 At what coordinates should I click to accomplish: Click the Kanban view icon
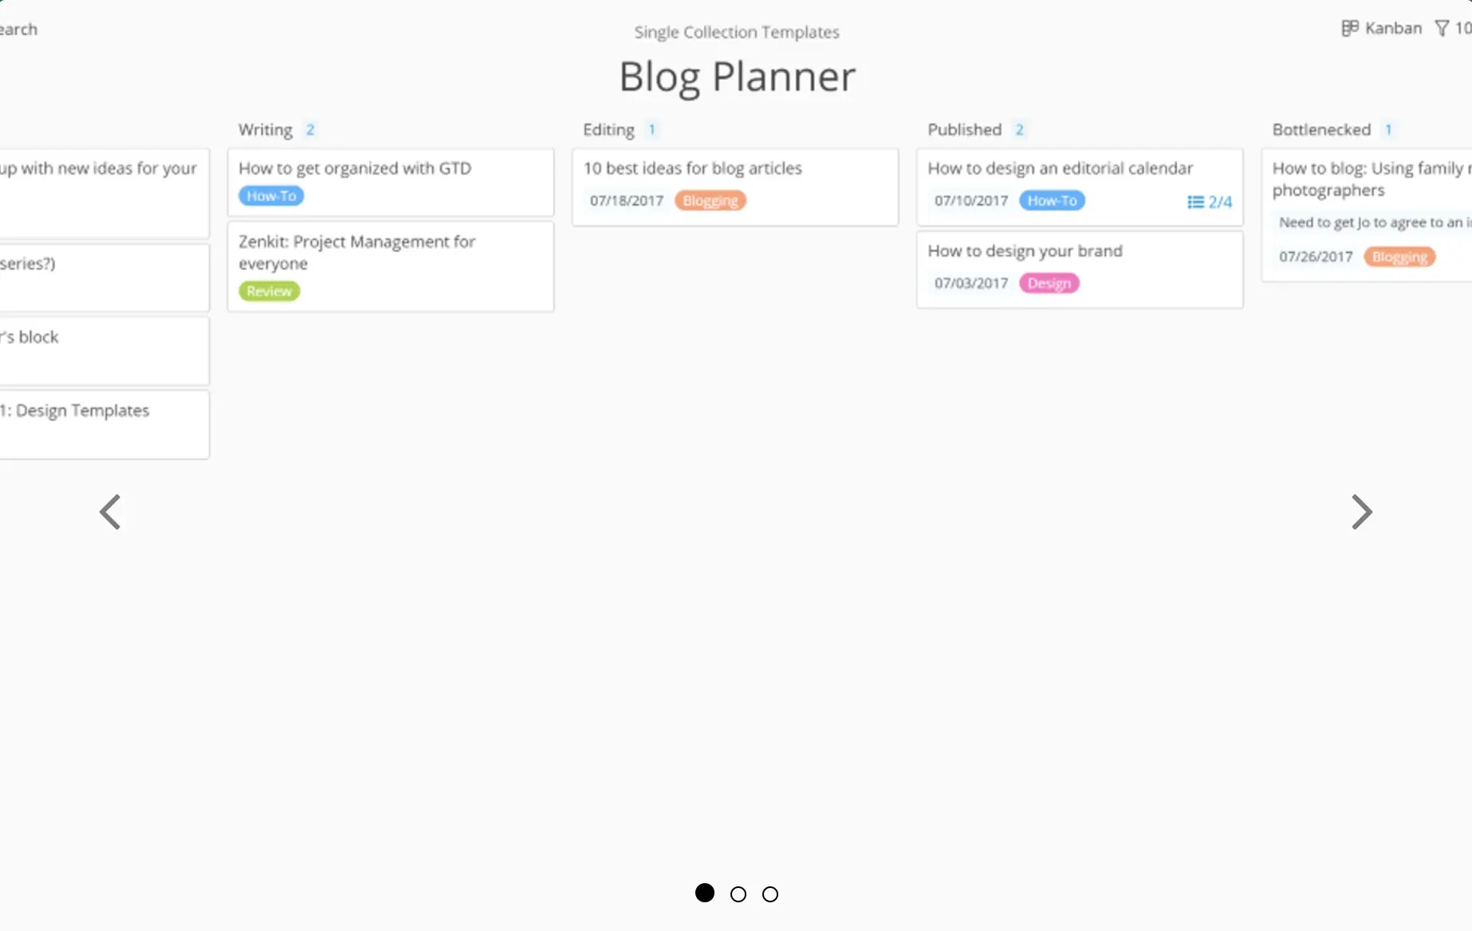[1349, 29]
